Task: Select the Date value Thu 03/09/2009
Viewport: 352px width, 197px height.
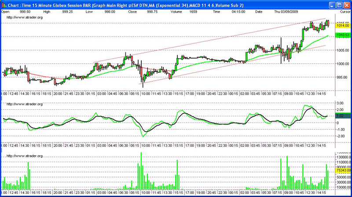Action: pyautogui.click(x=286, y=12)
